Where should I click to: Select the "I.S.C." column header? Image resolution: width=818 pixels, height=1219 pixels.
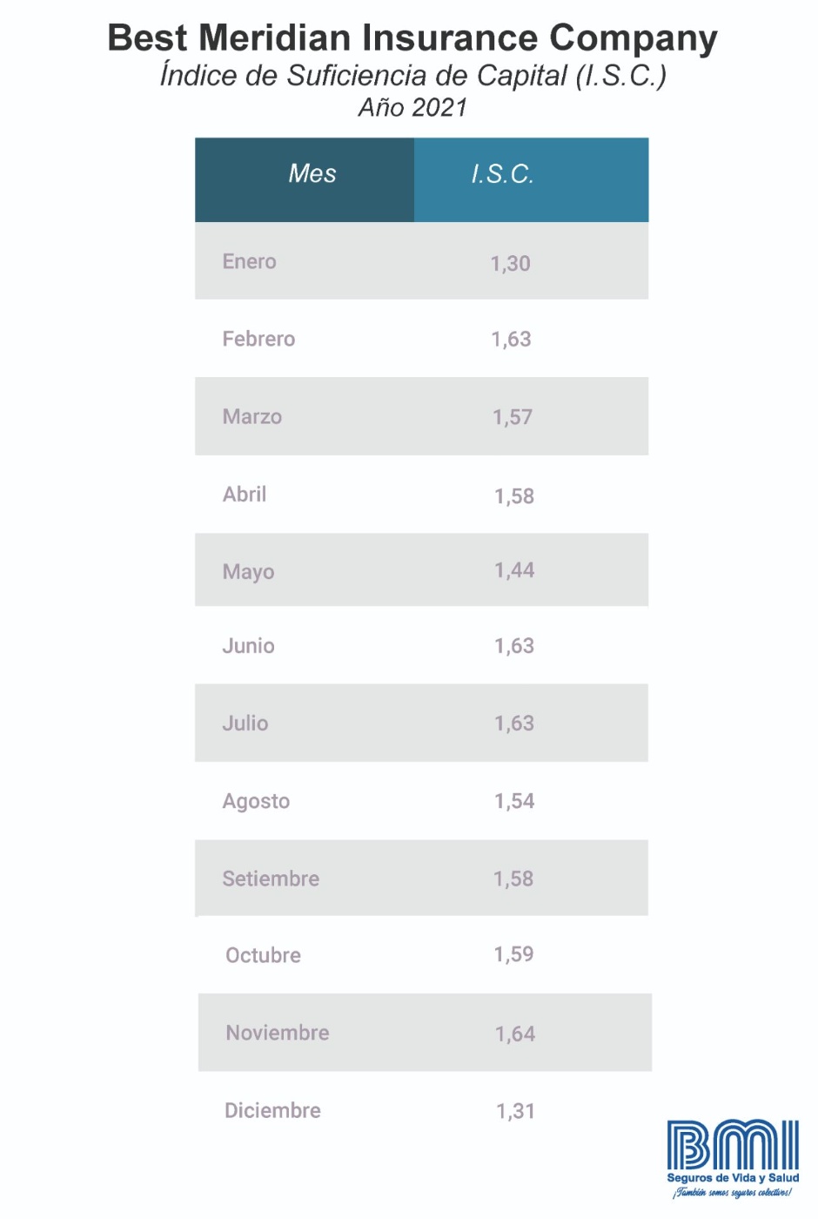click(502, 174)
